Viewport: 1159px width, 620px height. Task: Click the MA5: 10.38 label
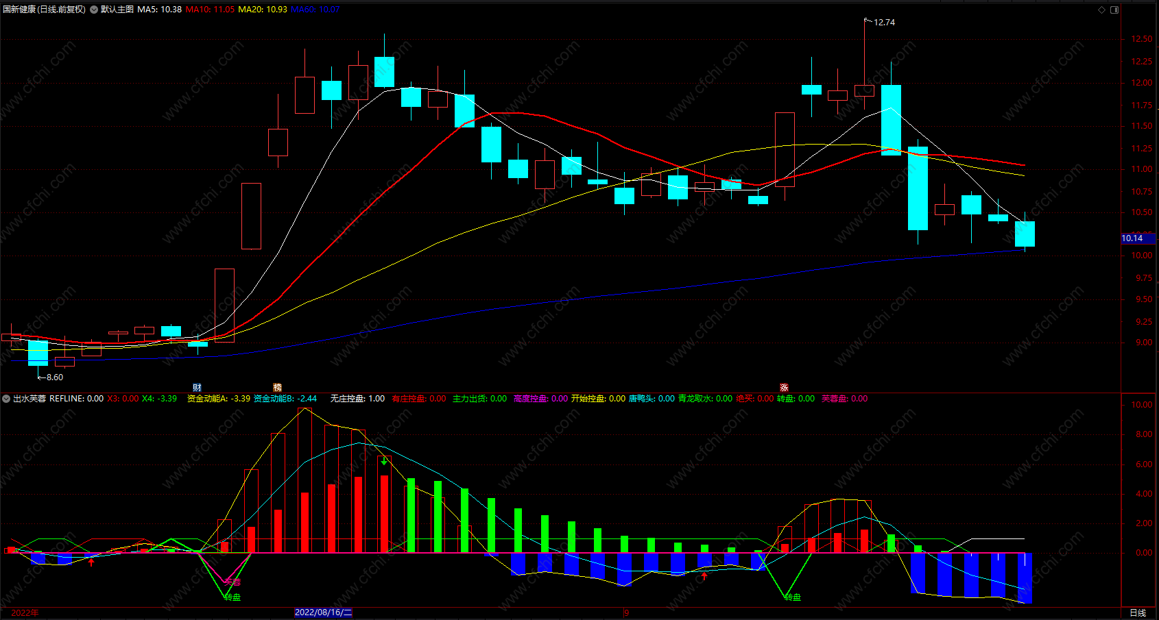pyautogui.click(x=160, y=10)
